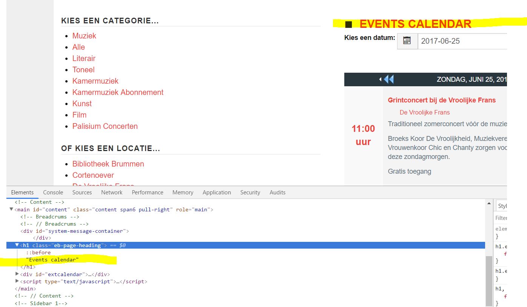Click the Palisium Concerten category link
The image size is (527, 307).
[x=105, y=126]
